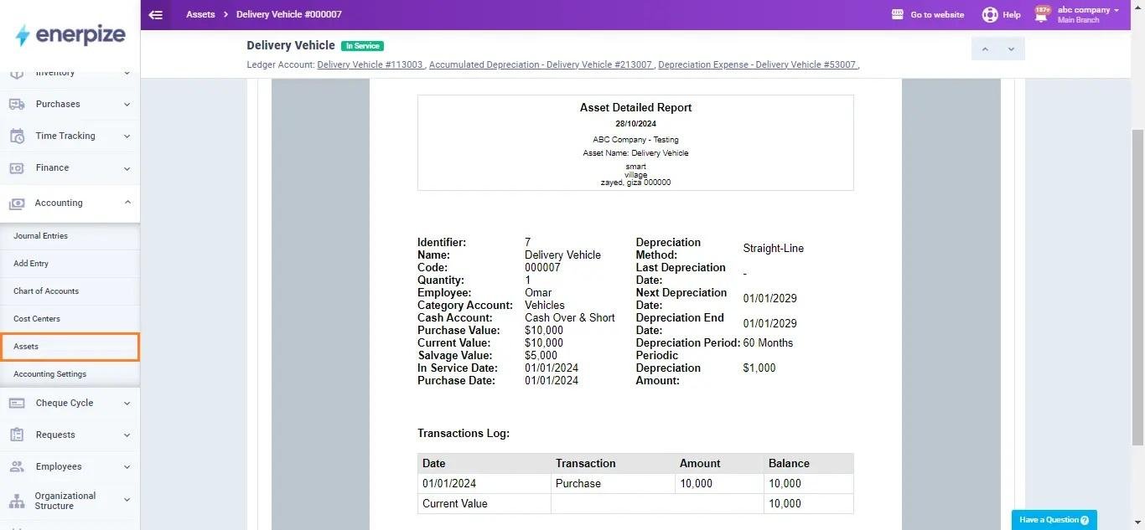The width and height of the screenshot is (1145, 530).
Task: Click the Go to website icon
Action: coord(898,14)
